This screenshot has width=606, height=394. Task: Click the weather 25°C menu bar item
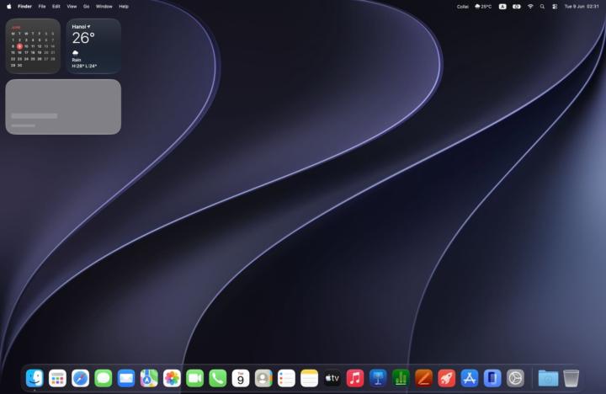pos(483,7)
